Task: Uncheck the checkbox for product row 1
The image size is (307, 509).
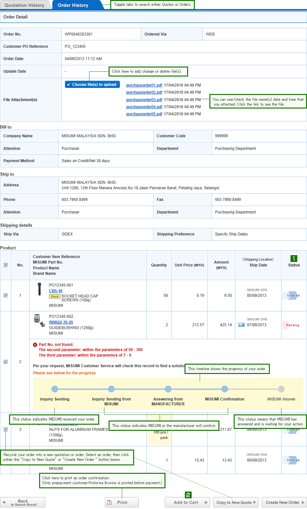Action: pos(5,296)
